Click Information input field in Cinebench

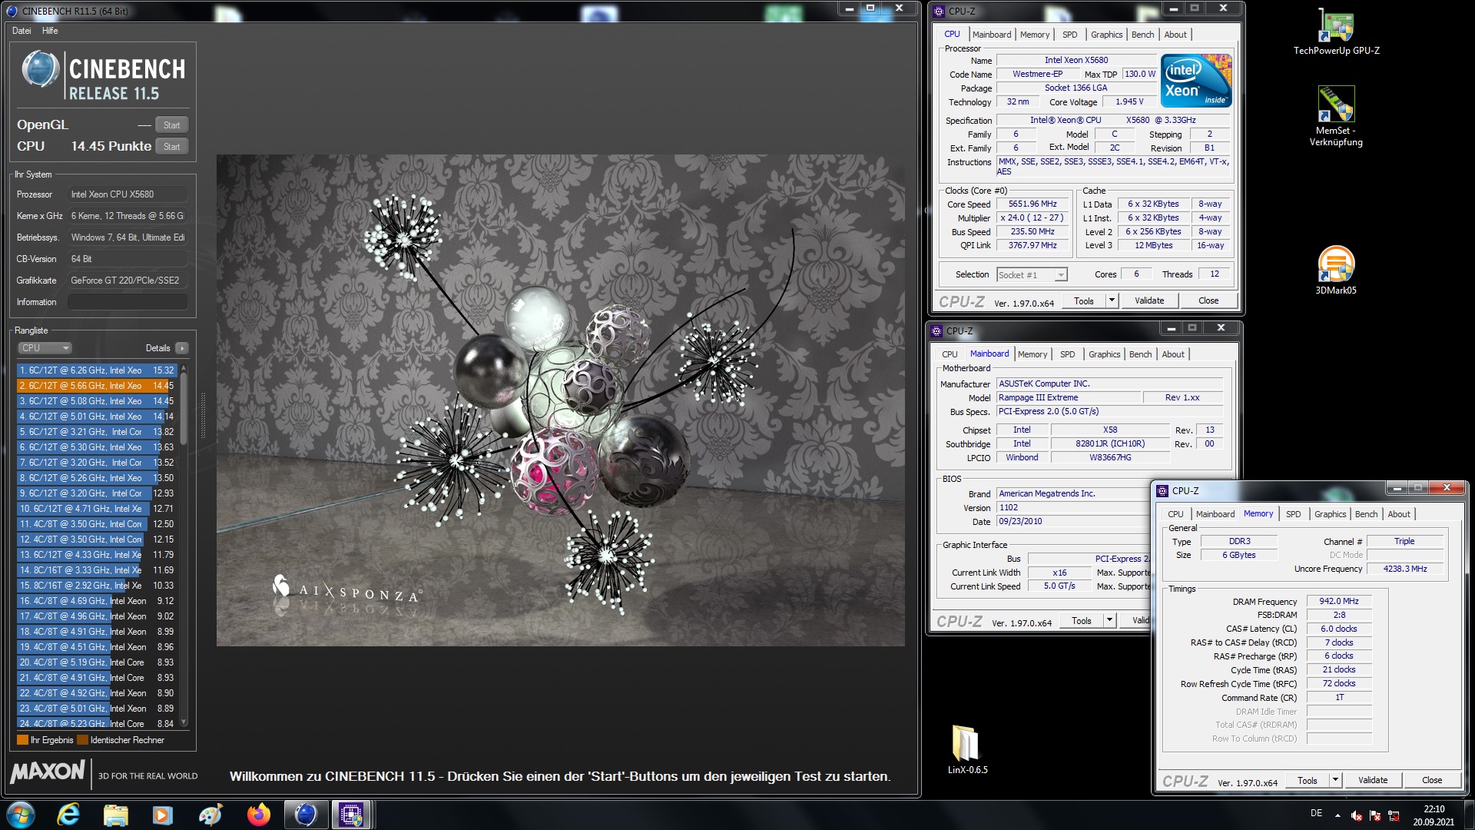point(128,302)
